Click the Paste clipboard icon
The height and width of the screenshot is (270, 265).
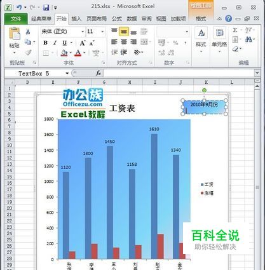15,34
